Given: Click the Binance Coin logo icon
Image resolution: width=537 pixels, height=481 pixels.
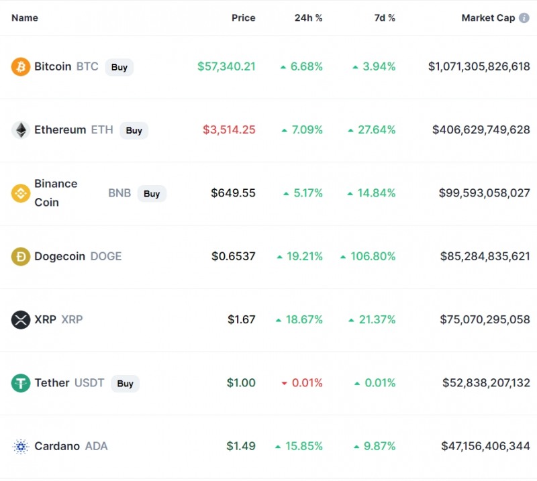Looking at the screenshot, I should pyautogui.click(x=21, y=193).
